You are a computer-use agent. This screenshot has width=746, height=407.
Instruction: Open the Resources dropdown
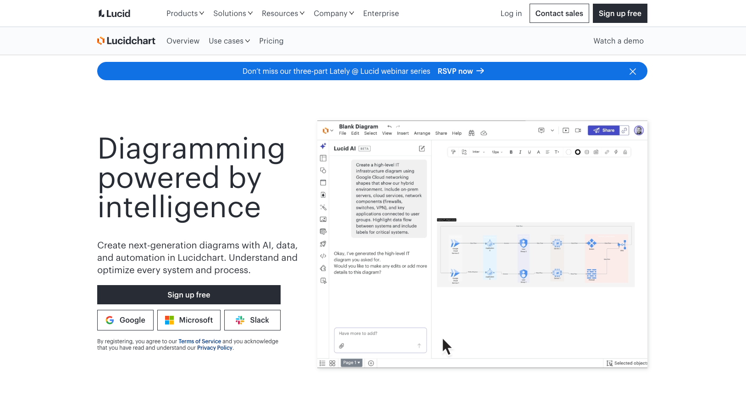coord(283,13)
